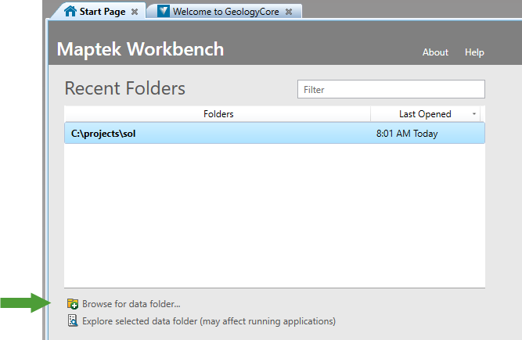Sort by the Last Opened column header
The height and width of the screenshot is (340, 522).
pyautogui.click(x=425, y=114)
